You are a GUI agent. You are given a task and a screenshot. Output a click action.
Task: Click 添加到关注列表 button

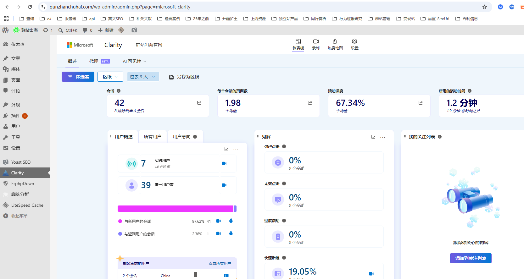pos(471,258)
